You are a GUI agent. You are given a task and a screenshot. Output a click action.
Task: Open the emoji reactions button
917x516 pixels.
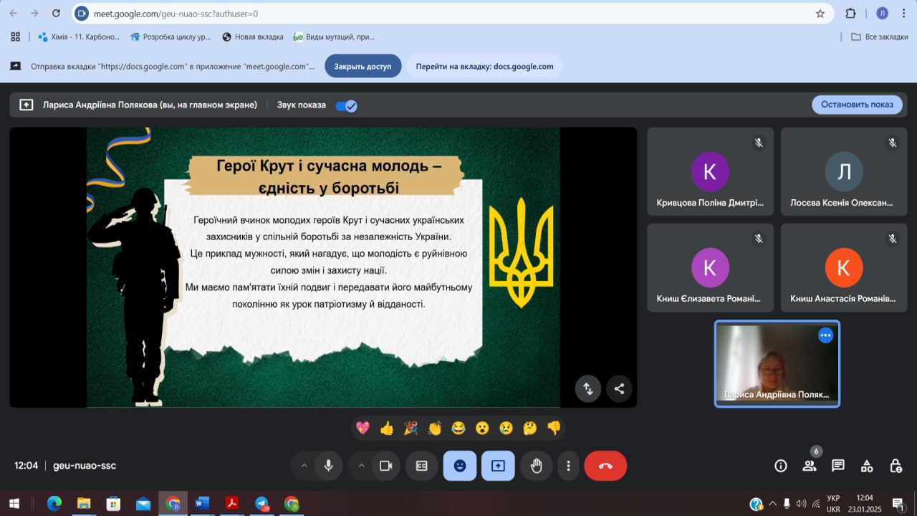point(460,466)
